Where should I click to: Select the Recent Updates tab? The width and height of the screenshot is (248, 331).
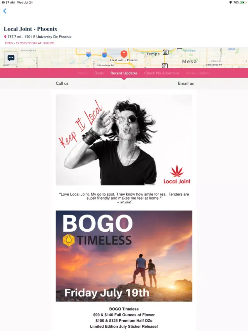pyautogui.click(x=124, y=73)
